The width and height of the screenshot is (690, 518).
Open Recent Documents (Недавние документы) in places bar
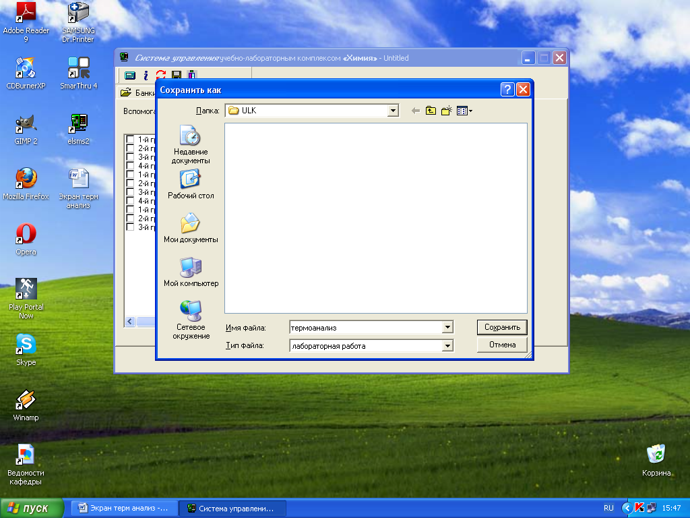click(191, 144)
